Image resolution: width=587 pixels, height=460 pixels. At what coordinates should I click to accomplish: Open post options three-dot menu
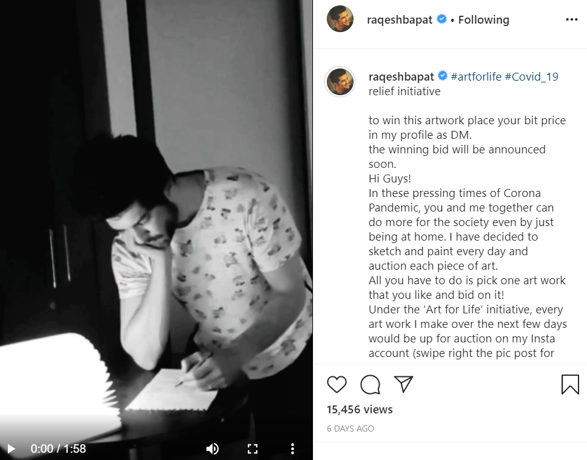(571, 20)
